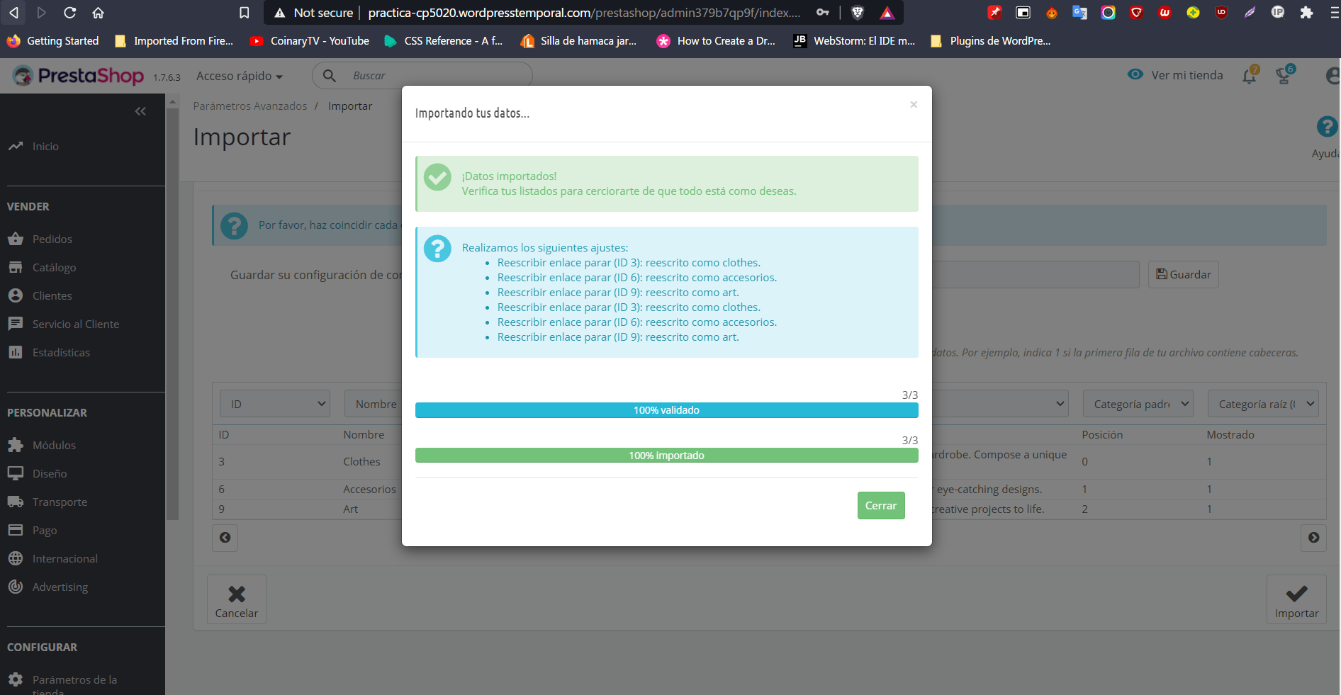Go to browser home page icon
Viewport: 1341px width, 695px height.
(98, 13)
